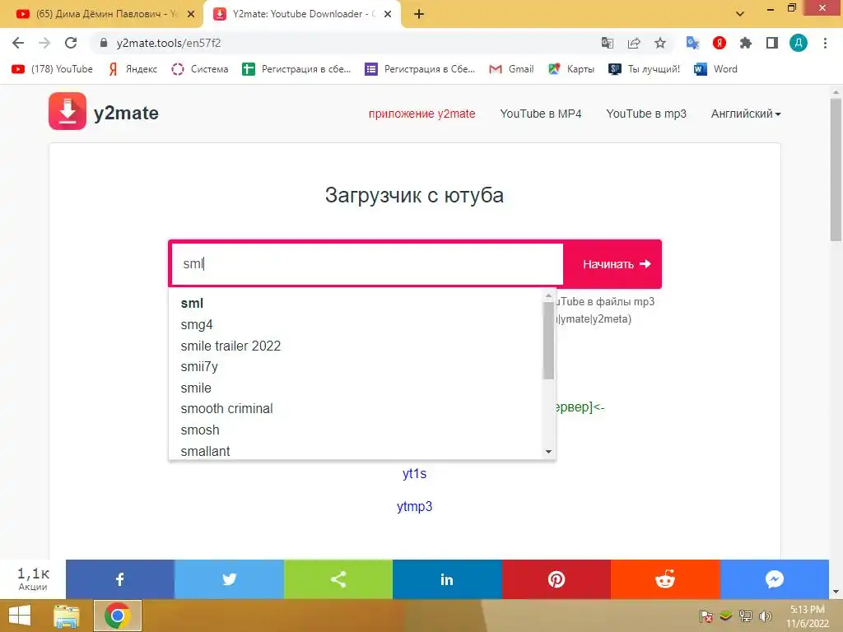Open File Explorer from the taskbar
843x632 pixels.
coord(67,616)
